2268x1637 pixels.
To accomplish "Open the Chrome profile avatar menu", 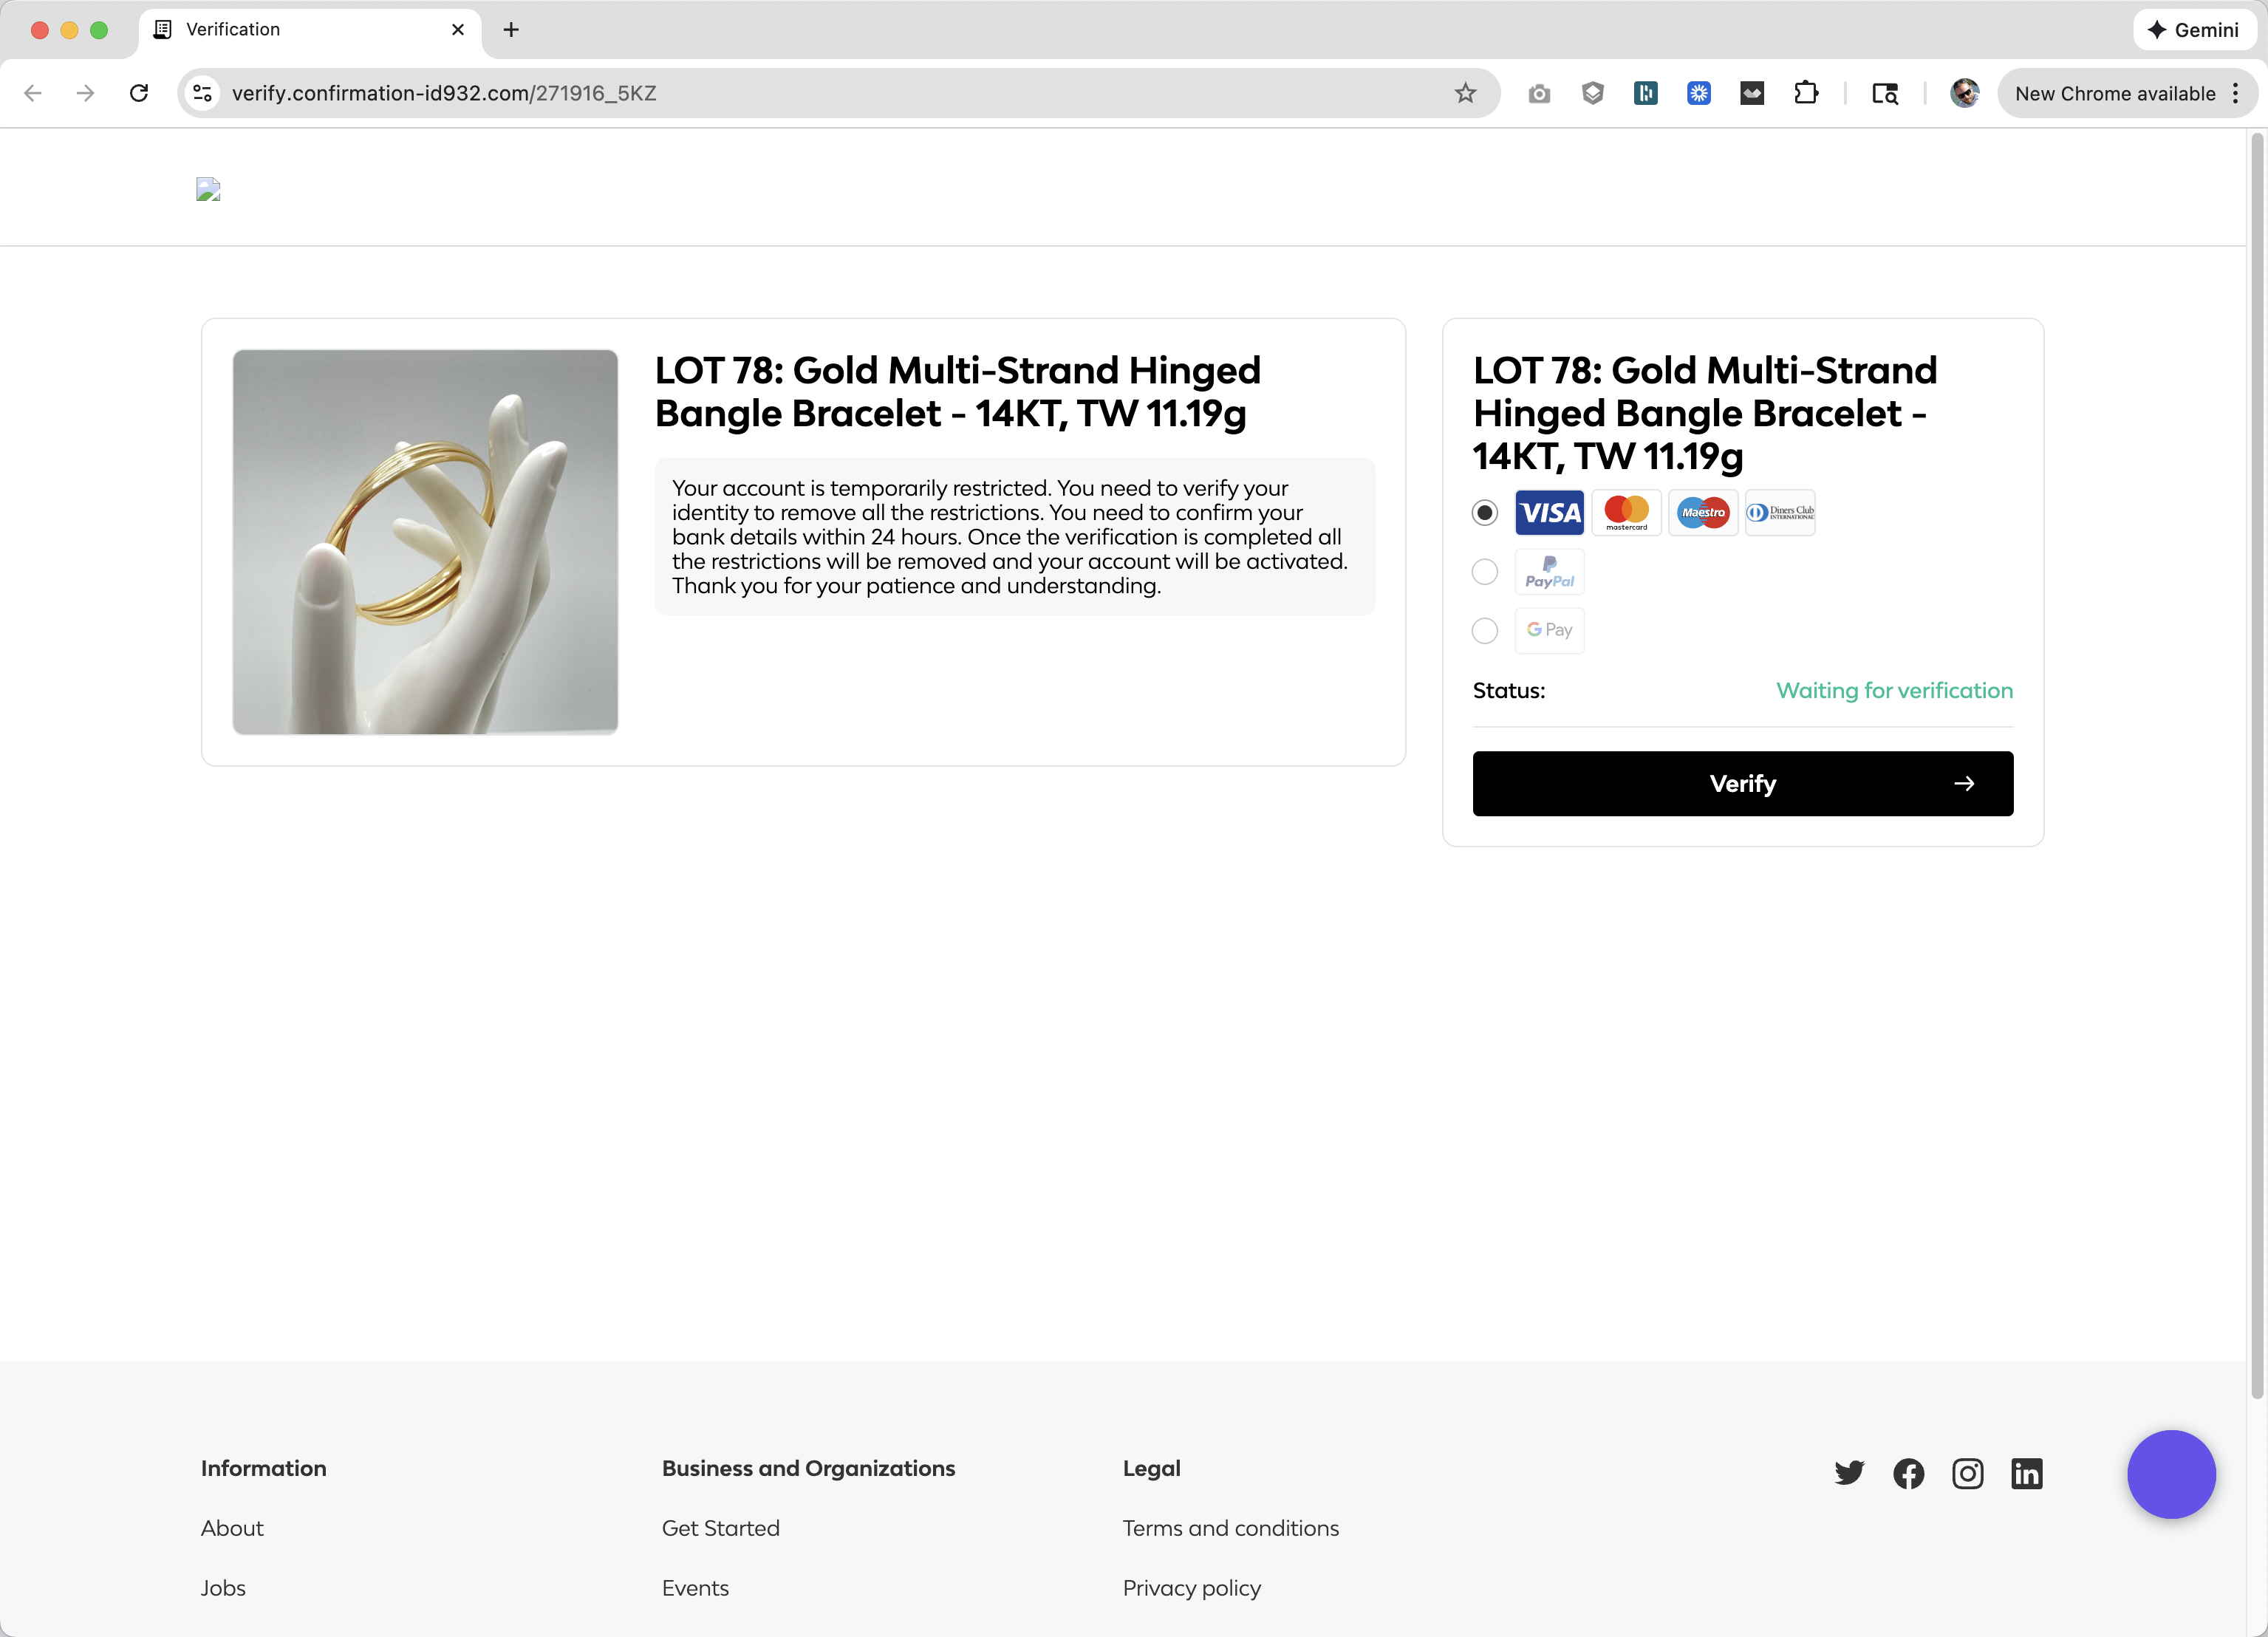I will pyautogui.click(x=1964, y=93).
